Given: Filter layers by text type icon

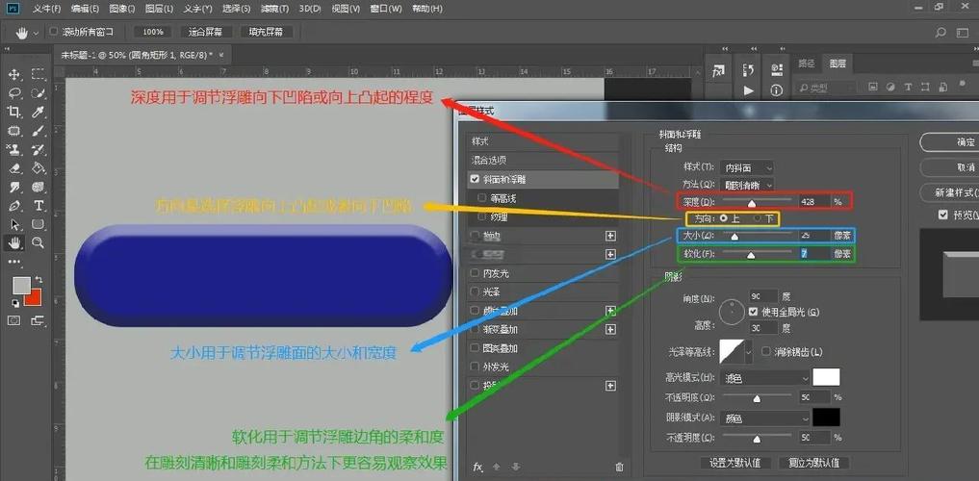Looking at the screenshot, I should point(908,88).
